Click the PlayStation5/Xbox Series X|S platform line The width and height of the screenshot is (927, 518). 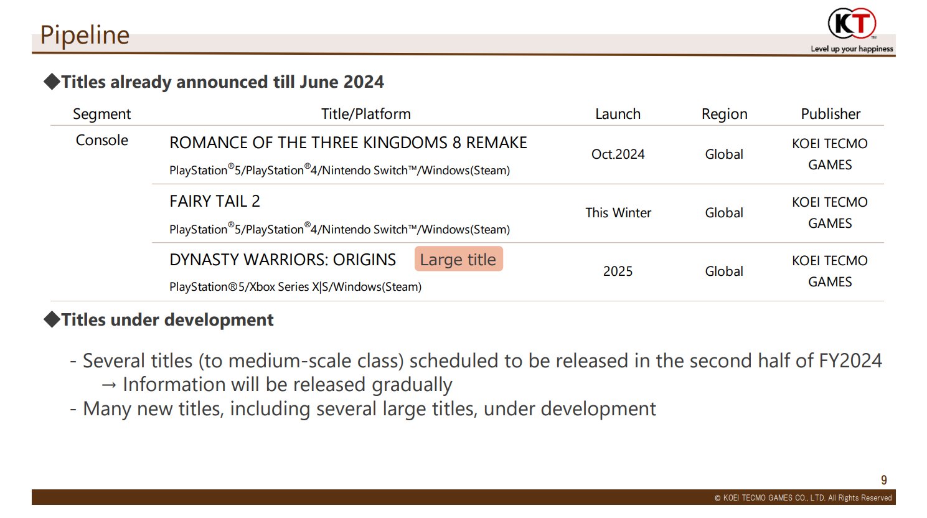(x=295, y=286)
